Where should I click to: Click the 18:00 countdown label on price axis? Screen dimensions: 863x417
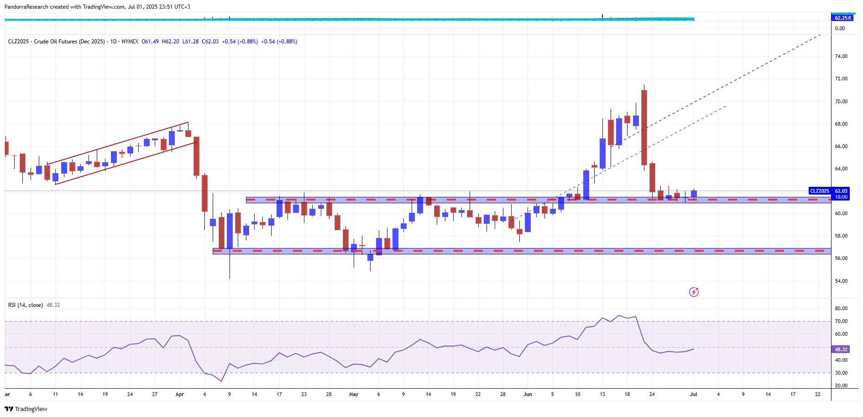(x=841, y=197)
